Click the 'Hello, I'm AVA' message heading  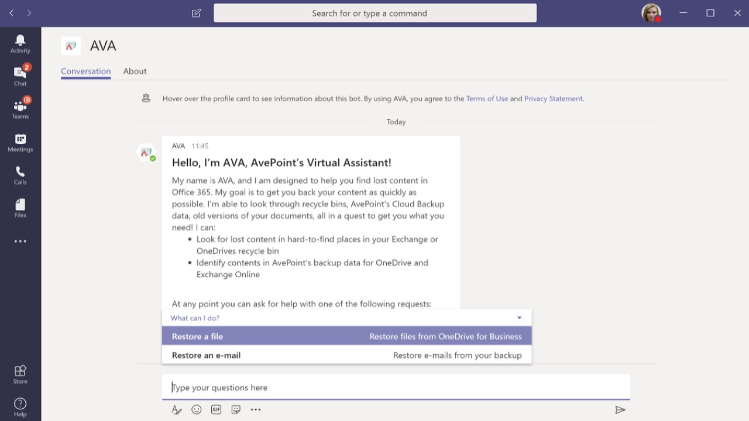281,163
